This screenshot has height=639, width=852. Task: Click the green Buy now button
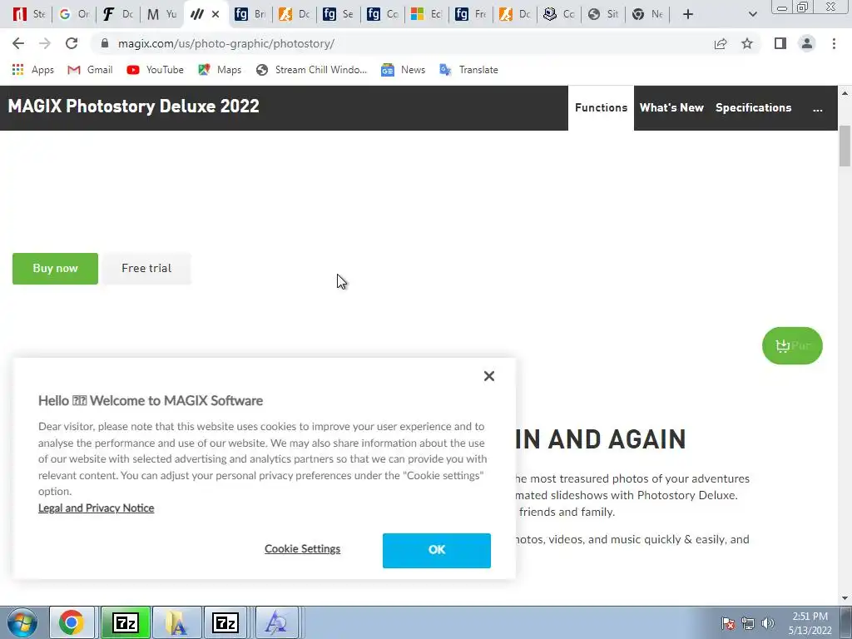56,269
